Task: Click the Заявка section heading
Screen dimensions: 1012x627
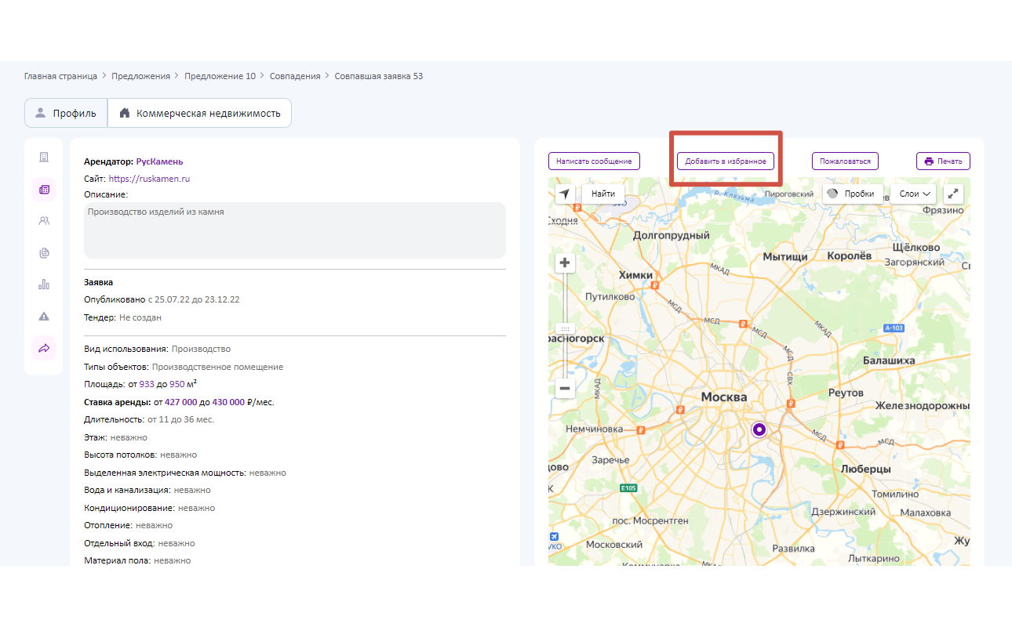Action: tap(98, 282)
